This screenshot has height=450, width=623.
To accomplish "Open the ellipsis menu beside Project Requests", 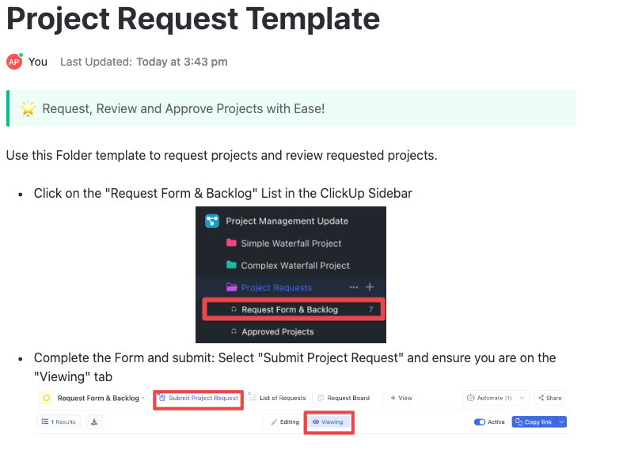I will click(x=354, y=287).
